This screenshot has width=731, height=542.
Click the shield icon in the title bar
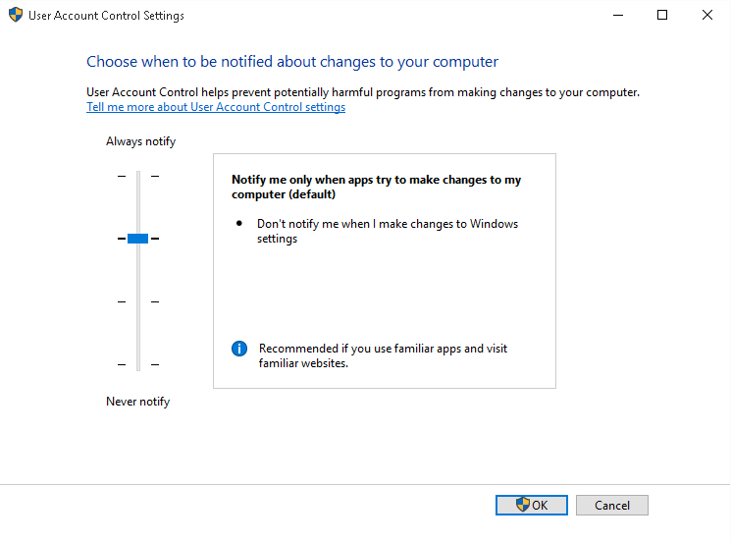[x=16, y=16]
